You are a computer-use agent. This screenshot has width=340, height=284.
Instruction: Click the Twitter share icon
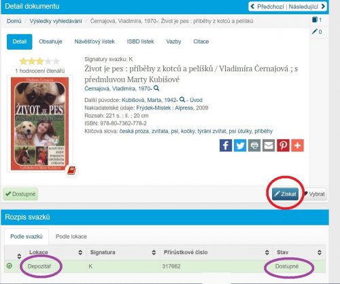click(x=240, y=145)
